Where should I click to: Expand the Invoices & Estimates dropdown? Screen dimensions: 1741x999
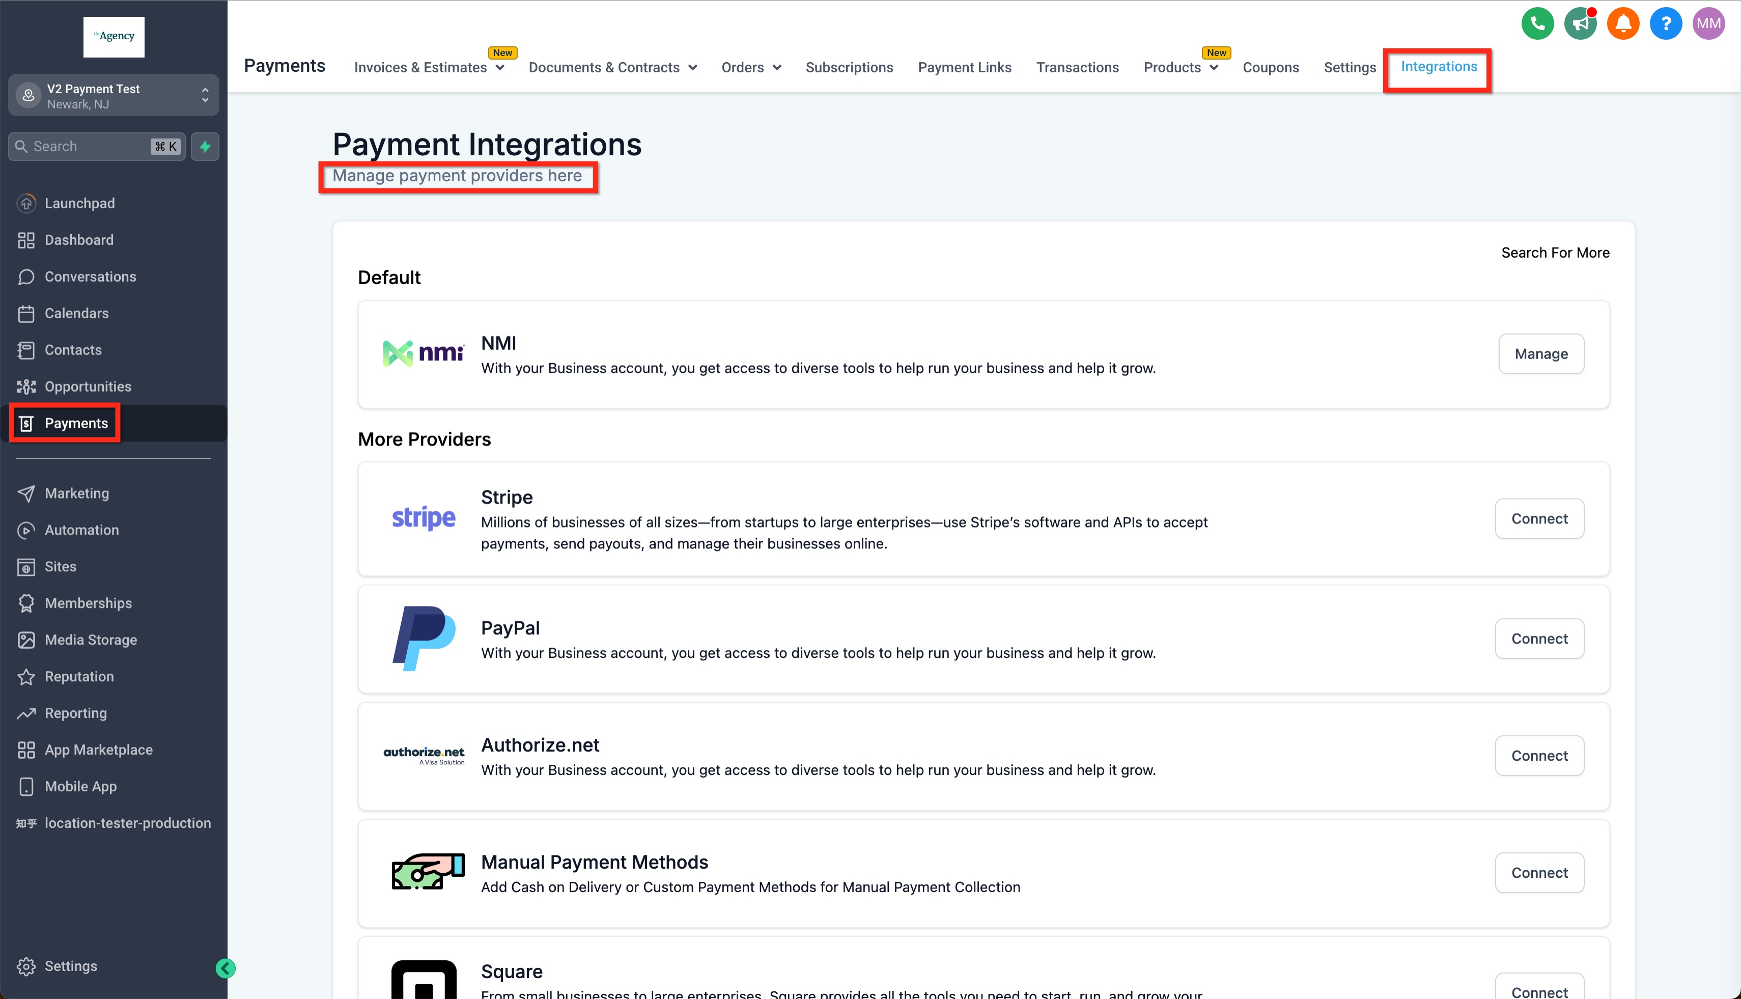(429, 67)
